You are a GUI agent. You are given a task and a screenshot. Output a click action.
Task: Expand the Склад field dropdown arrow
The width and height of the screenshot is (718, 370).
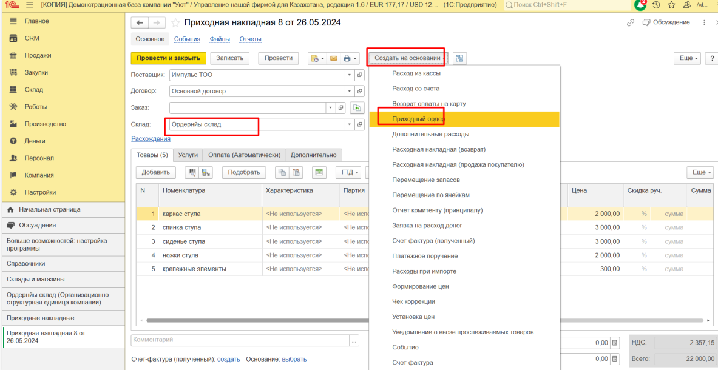[x=349, y=124]
